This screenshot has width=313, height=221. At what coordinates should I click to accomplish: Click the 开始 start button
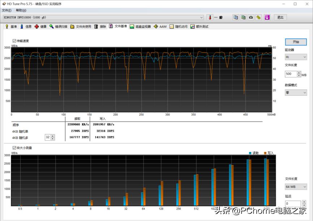coord(296,42)
